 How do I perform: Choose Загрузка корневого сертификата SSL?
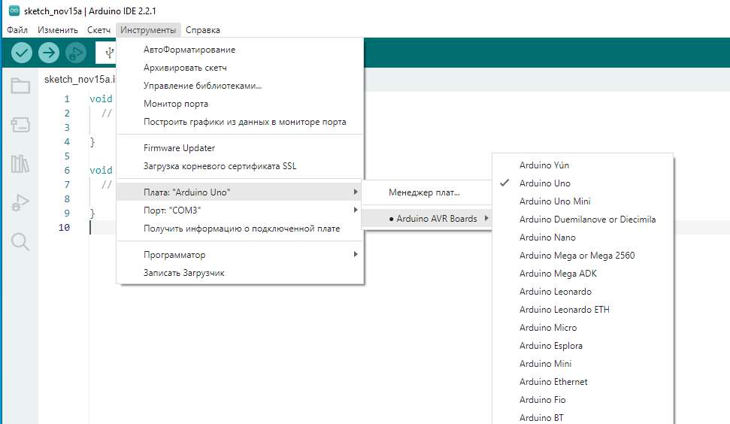[x=240, y=166]
